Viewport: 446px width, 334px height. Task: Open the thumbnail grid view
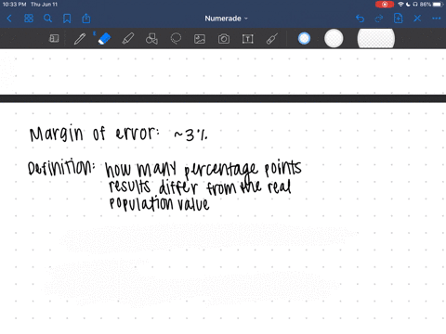[29, 19]
